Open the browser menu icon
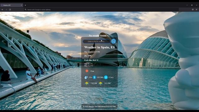199x112 pixels. coord(197,10)
